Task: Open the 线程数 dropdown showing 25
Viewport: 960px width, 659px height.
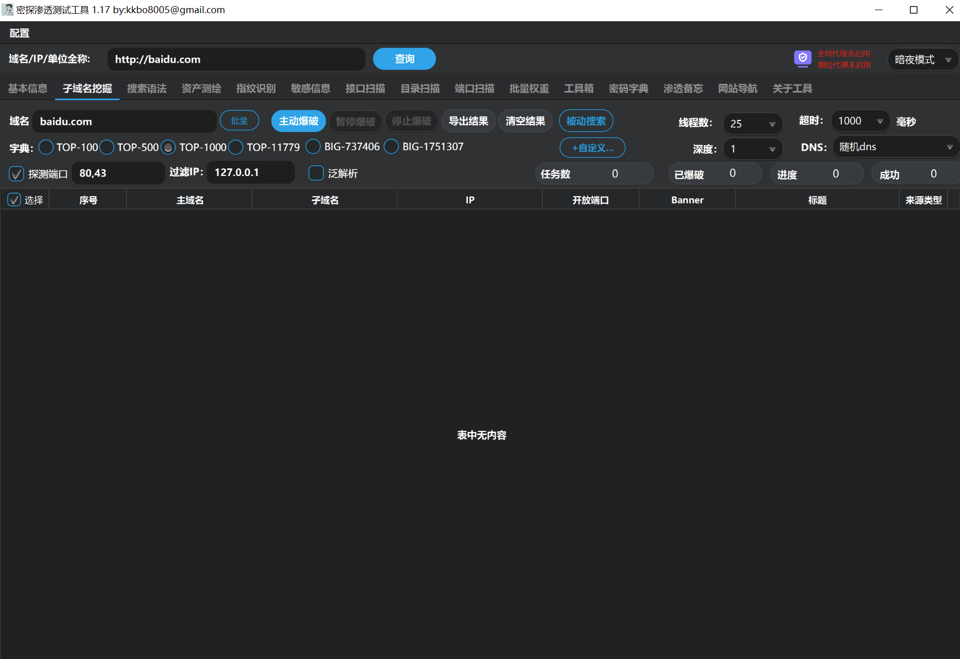Action: pos(753,123)
